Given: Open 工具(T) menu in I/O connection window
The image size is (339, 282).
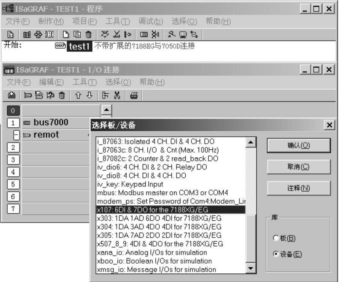Looking at the screenshot, I should [x=85, y=82].
